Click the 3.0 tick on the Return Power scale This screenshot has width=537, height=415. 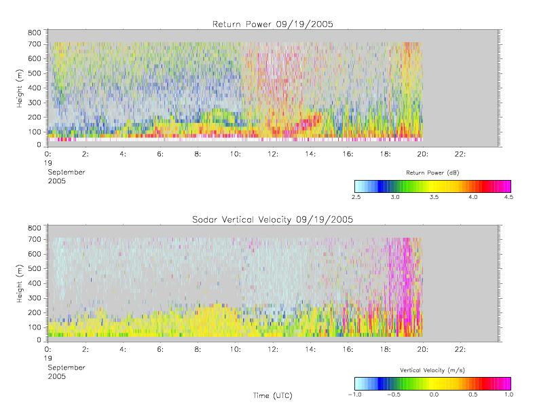395,197
